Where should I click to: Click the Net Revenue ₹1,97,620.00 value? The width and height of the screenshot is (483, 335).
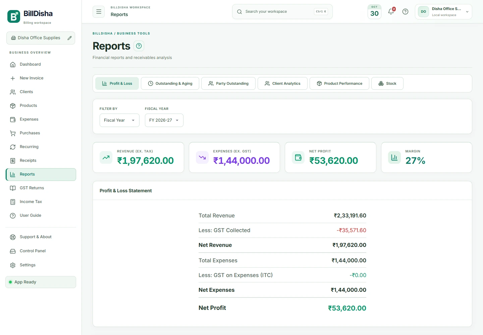(x=349, y=245)
